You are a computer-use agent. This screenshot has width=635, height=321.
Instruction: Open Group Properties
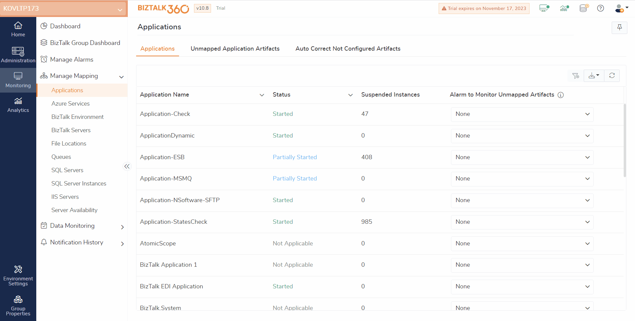[x=18, y=306]
